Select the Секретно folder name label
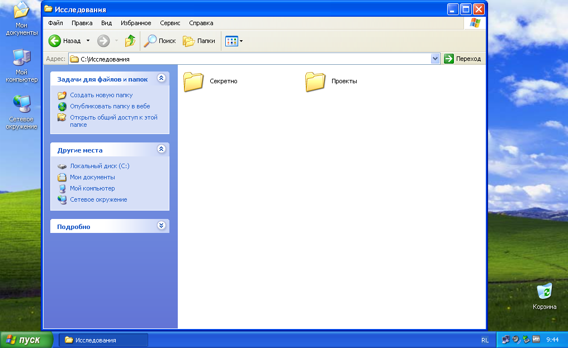 click(x=224, y=81)
